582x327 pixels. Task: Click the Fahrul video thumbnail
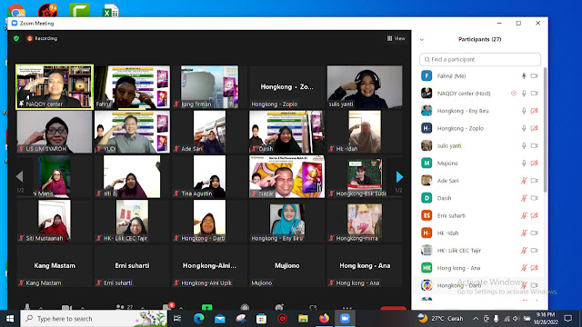tap(132, 87)
